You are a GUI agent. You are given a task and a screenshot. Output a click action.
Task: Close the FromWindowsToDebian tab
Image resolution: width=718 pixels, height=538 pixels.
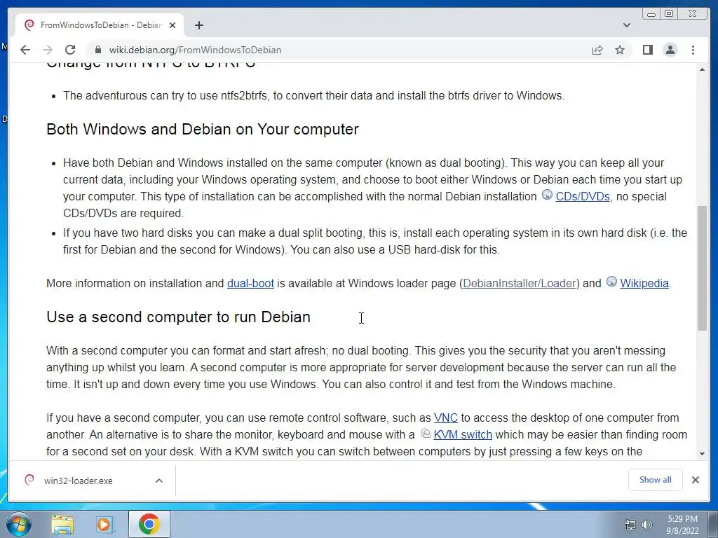click(x=172, y=25)
